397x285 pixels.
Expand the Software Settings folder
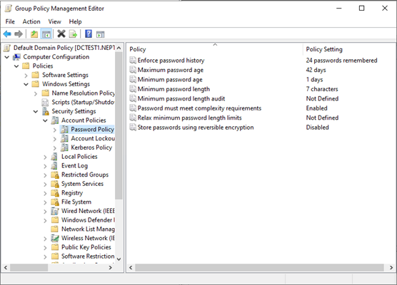pos(26,76)
